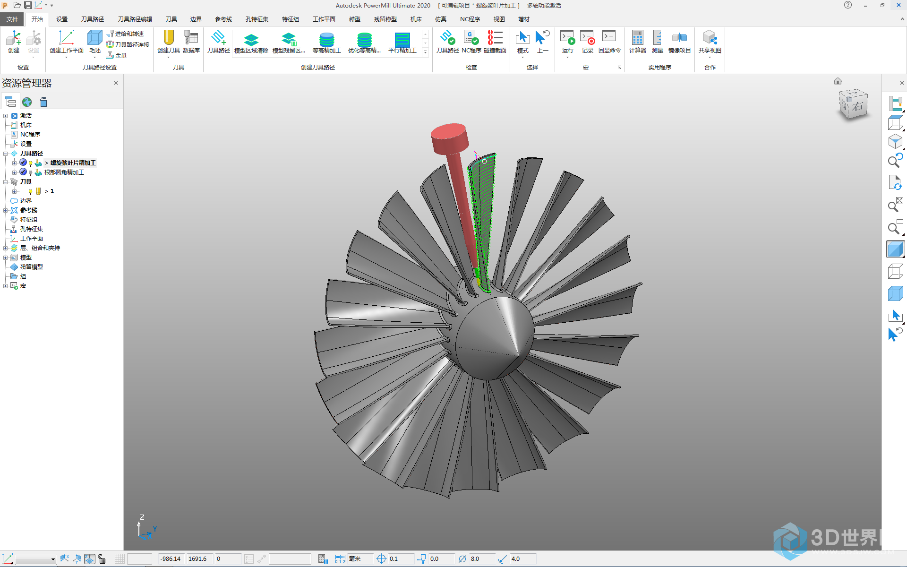The width and height of the screenshot is (907, 567).
Task: Toggle light bulb of 根部圆角精加工 toolpath
Action: (31, 173)
